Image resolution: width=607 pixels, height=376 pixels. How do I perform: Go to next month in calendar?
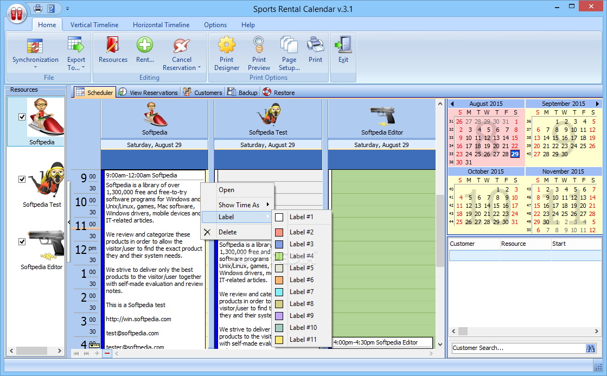597,104
